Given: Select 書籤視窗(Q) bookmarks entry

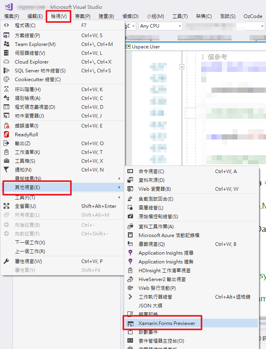Looking at the screenshot, I should [x=191, y=244].
